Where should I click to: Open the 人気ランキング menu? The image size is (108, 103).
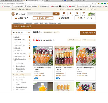[x=21, y=18]
